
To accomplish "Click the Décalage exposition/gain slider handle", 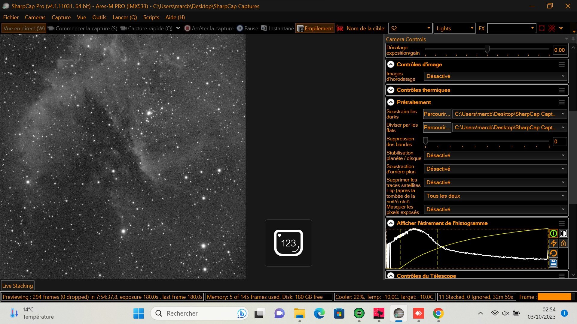I will pyautogui.click(x=487, y=49).
